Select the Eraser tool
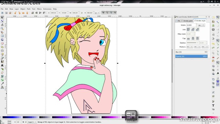This screenshot has width=220, height=124. point(2,73)
